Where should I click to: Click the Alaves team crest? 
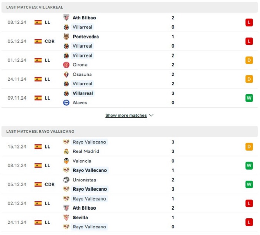point(66,103)
